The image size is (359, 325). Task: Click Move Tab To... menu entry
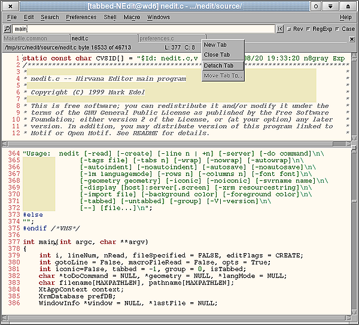(x=223, y=75)
